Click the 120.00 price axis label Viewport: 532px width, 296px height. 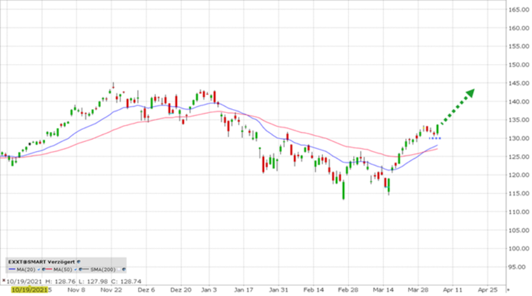coord(518,175)
